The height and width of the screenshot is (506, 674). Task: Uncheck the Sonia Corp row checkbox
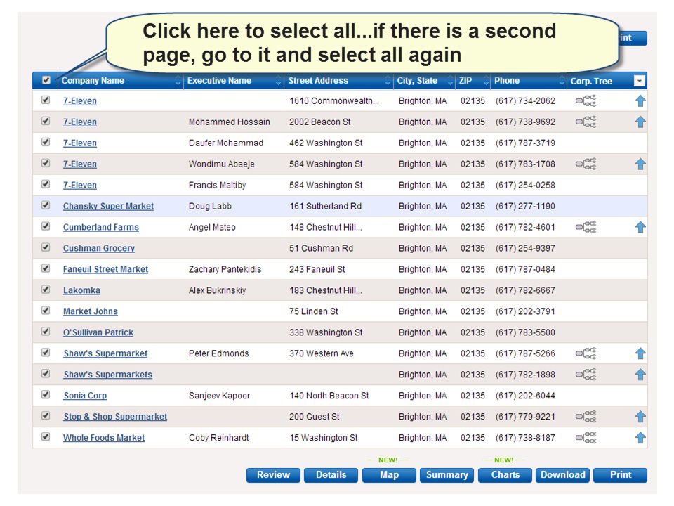pos(46,394)
